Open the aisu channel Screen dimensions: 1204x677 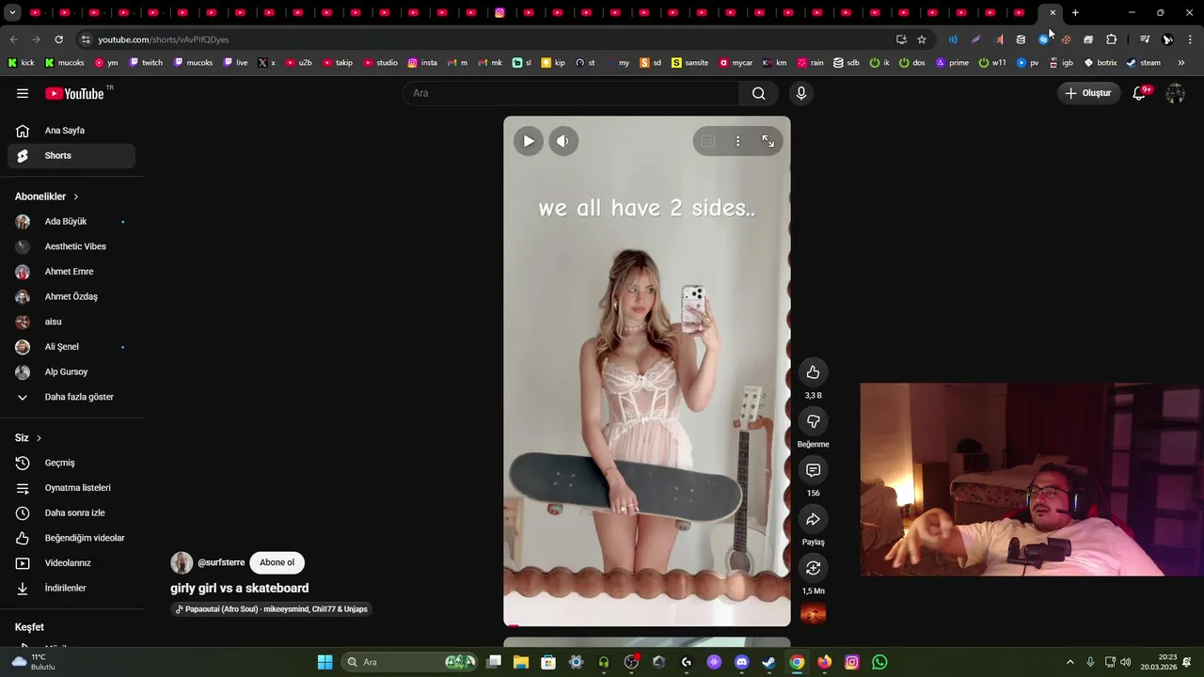(71, 322)
